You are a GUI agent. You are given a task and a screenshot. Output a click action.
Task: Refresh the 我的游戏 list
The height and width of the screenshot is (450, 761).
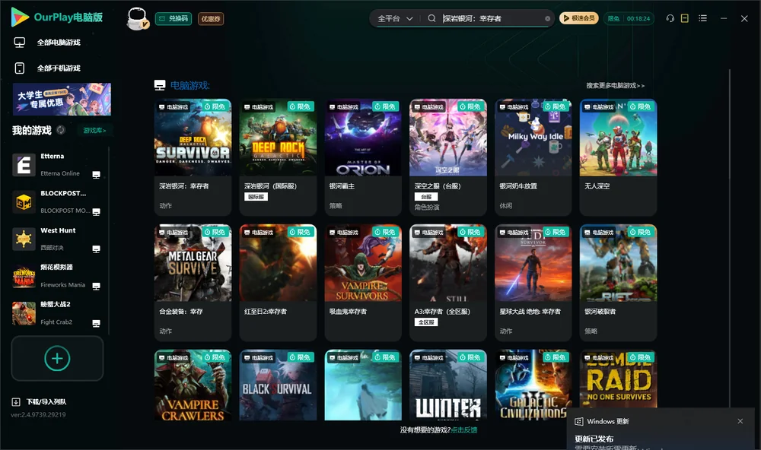click(x=61, y=130)
